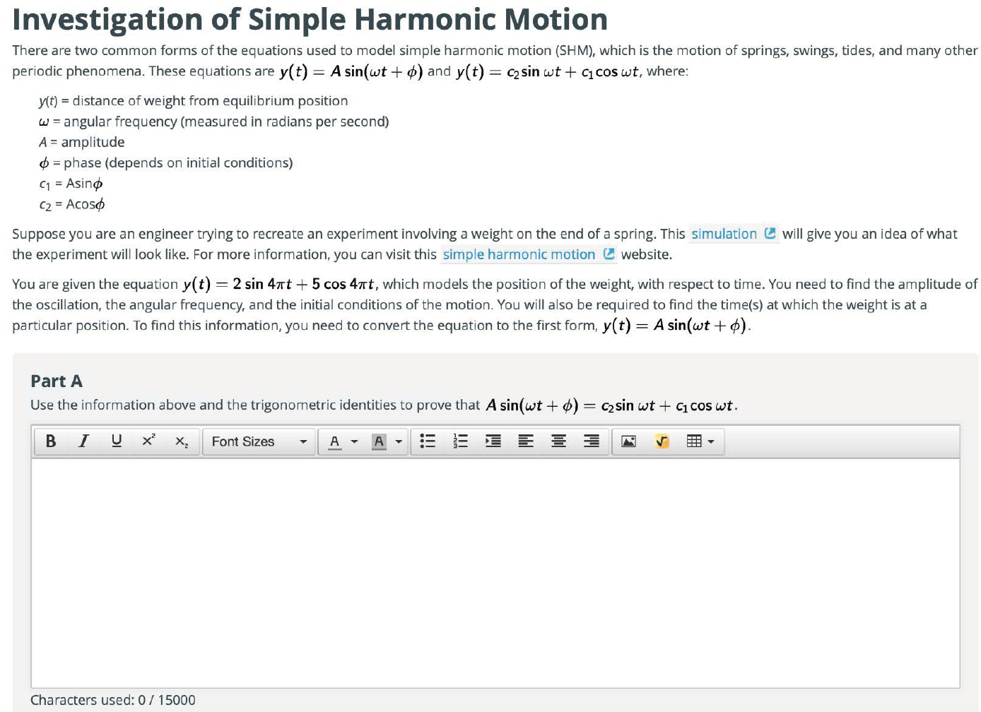Viewport: 981px width, 712px height.
Task: Apply subscript formatting
Action: tap(182, 441)
